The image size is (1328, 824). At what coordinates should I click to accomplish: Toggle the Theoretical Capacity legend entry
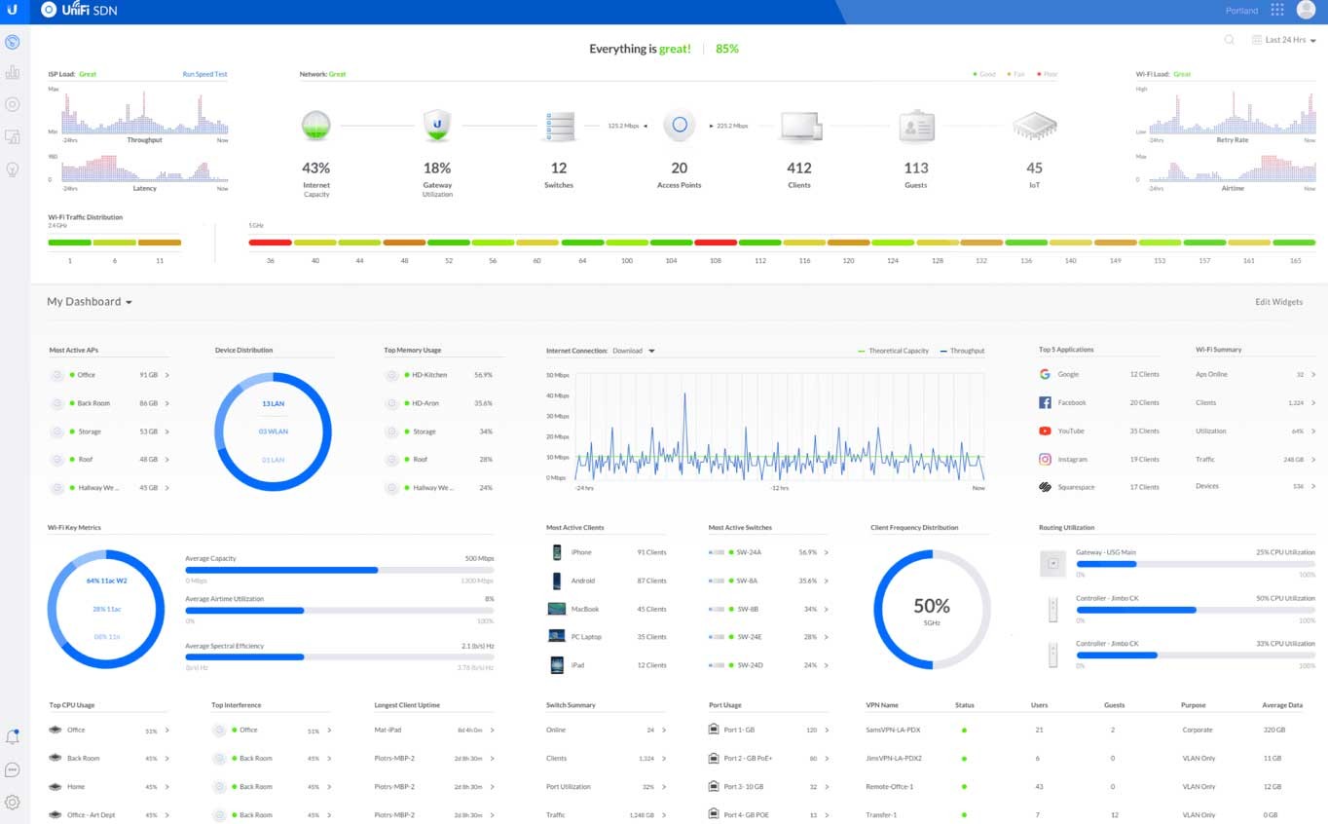897,351
